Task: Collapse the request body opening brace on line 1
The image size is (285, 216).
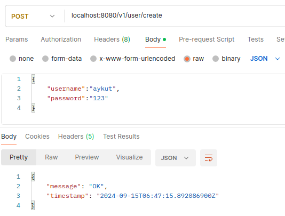Action: pyautogui.click(x=33, y=79)
